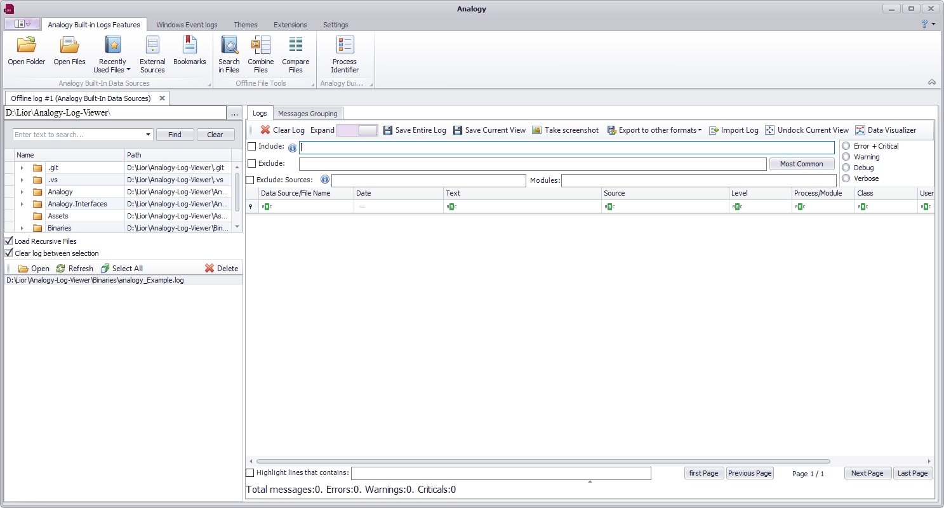Go to Next Page of logs

(x=867, y=473)
